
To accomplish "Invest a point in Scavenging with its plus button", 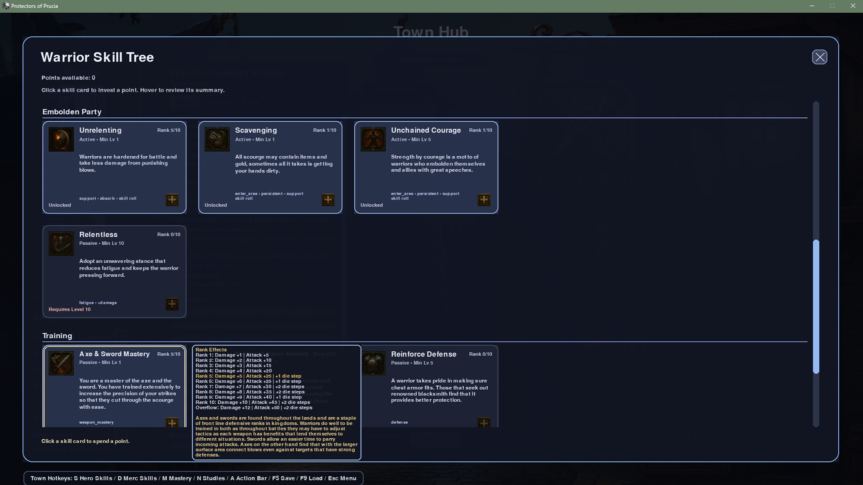I will [328, 200].
